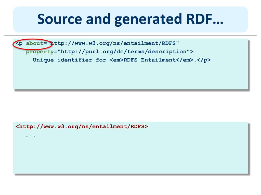This screenshot has height=195, width=261.
Task: Click the 'property' attribute name
Action: [x=40, y=52]
